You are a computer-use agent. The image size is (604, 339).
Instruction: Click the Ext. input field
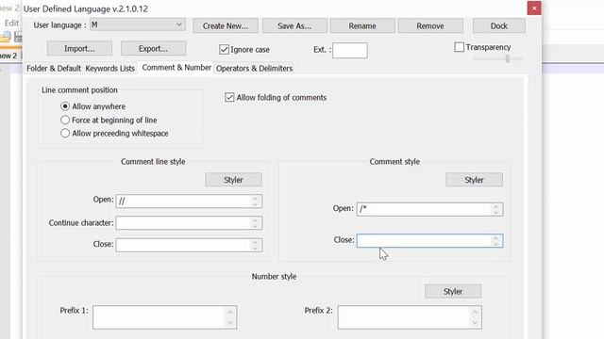pyautogui.click(x=350, y=50)
